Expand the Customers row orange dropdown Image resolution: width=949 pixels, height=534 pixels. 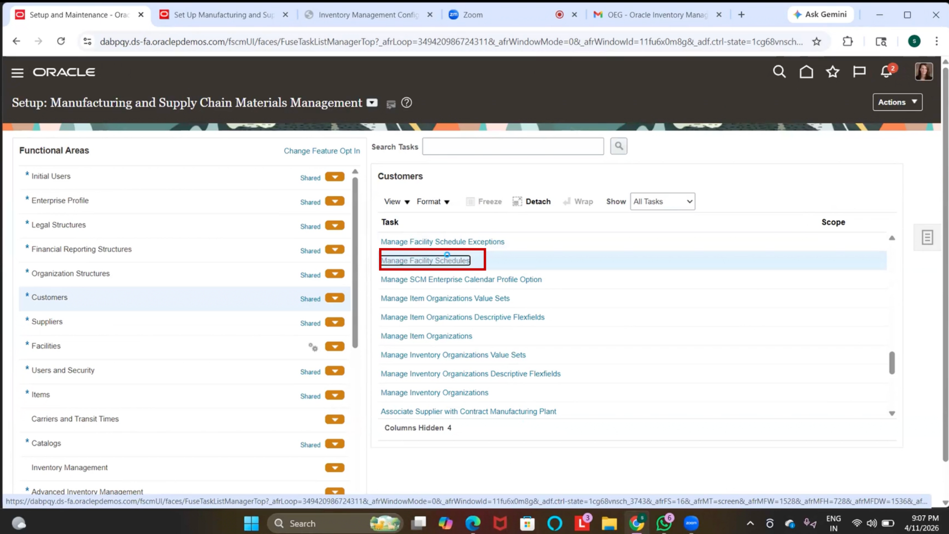pyautogui.click(x=335, y=298)
